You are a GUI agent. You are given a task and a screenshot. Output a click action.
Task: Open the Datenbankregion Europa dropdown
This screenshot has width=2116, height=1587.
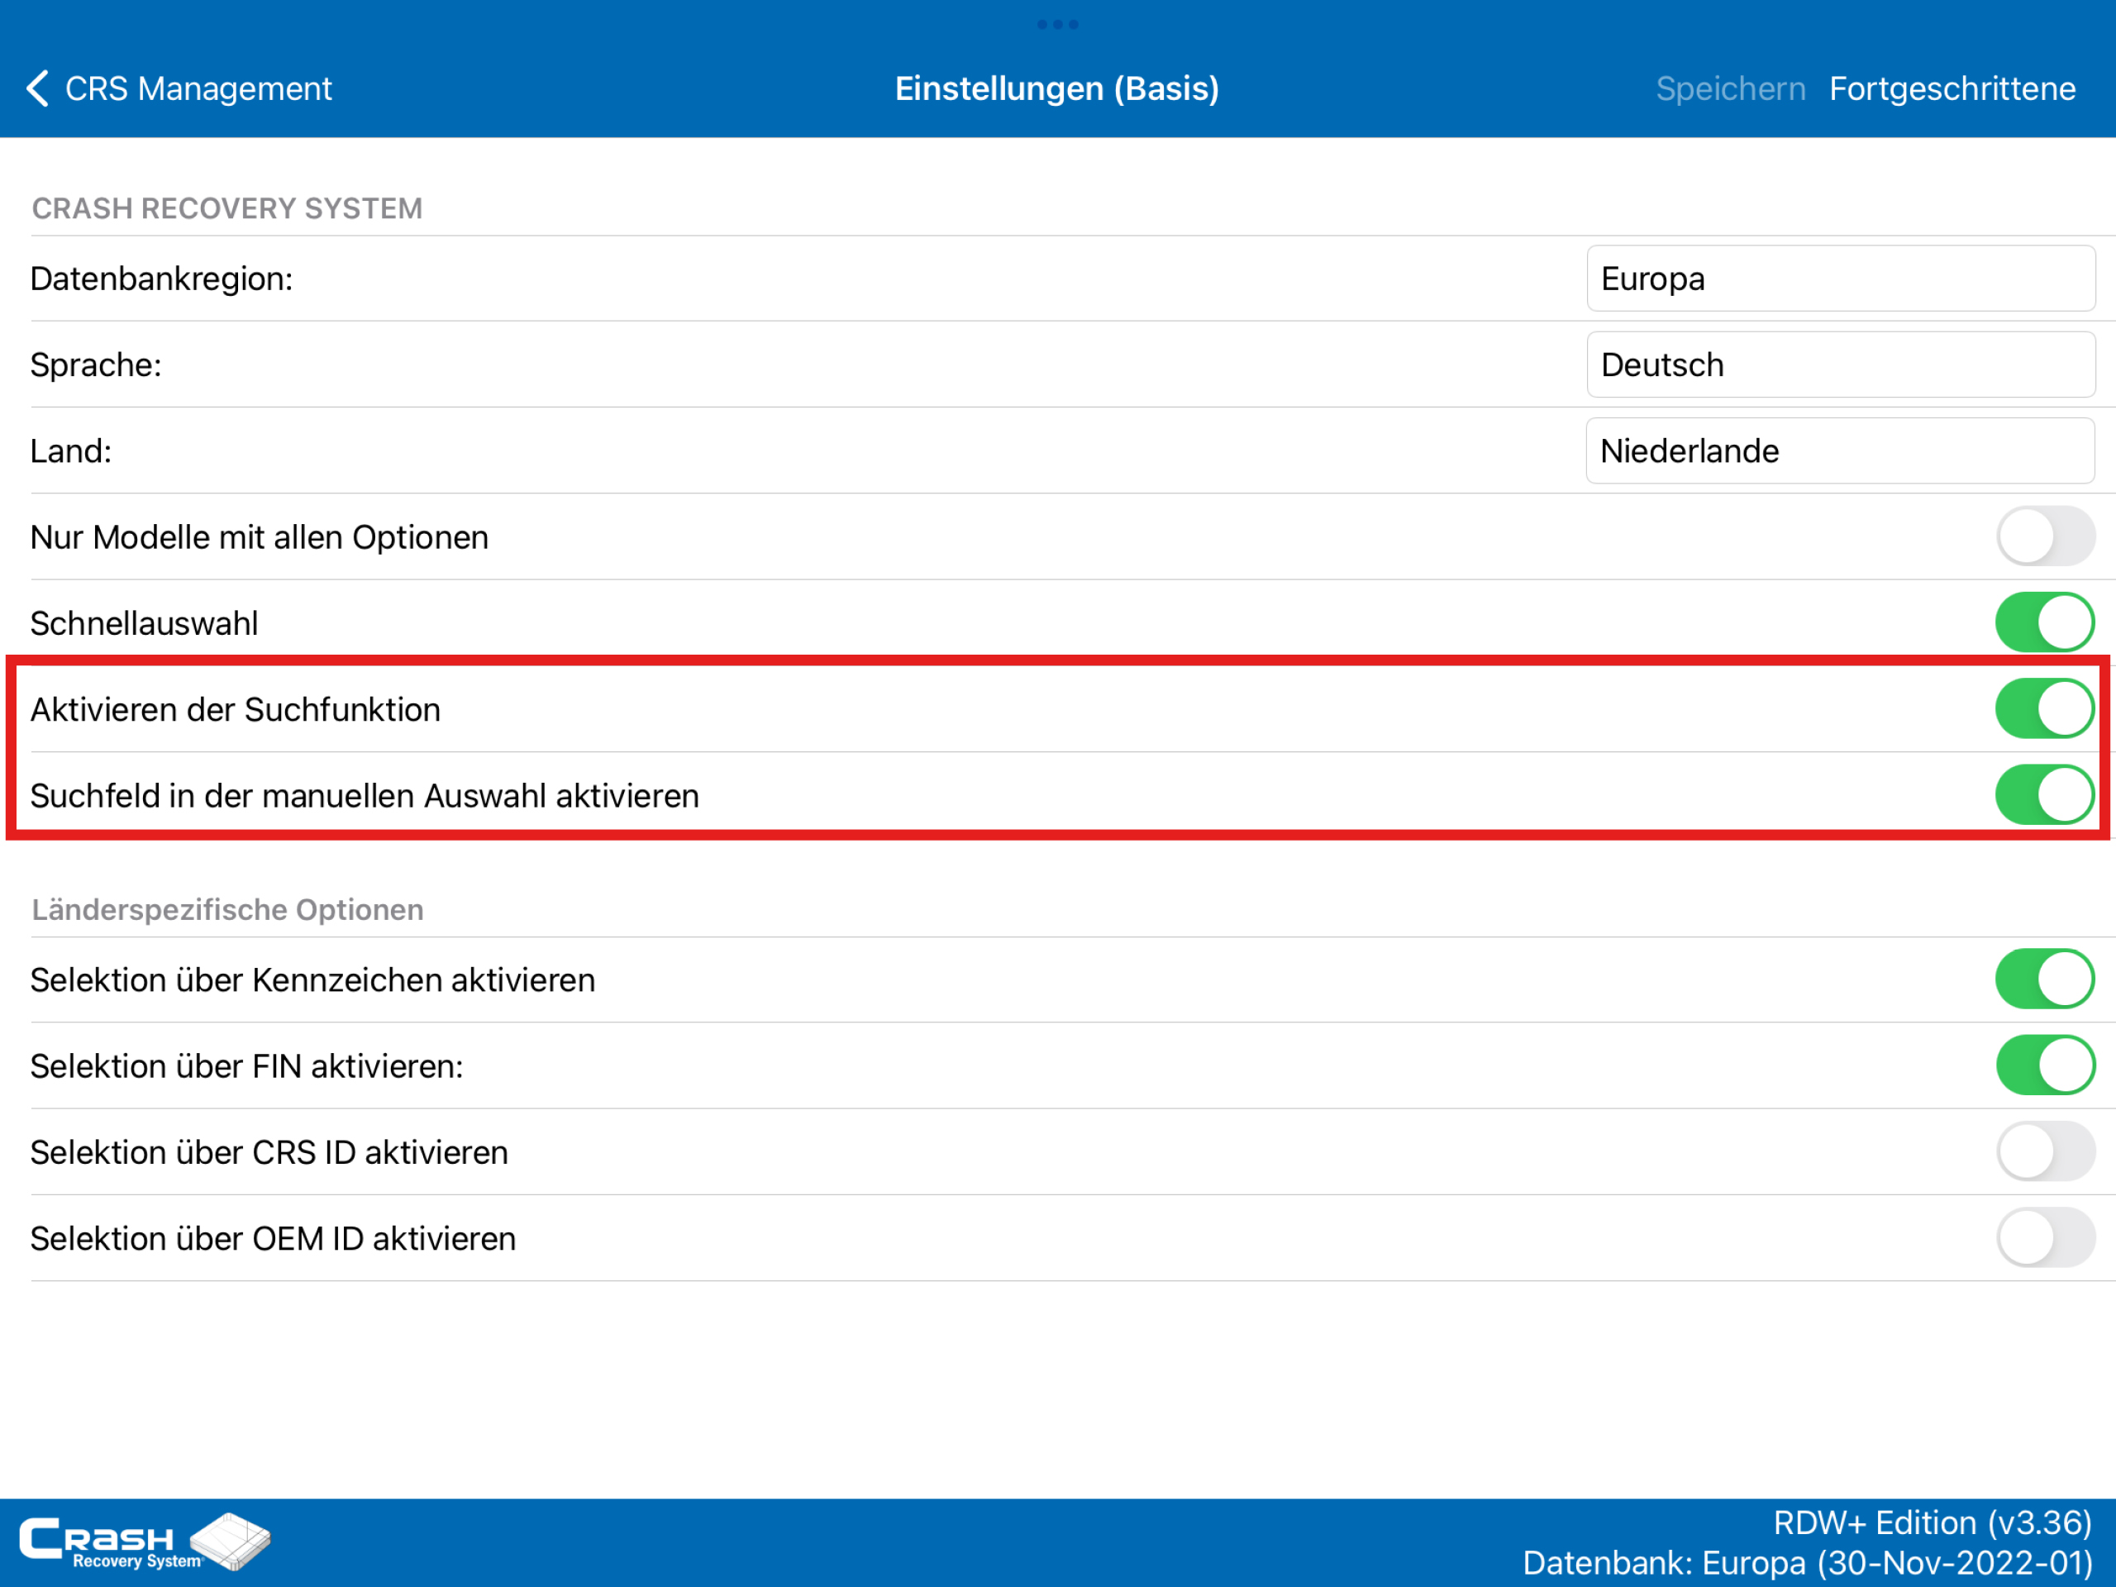click(1841, 279)
